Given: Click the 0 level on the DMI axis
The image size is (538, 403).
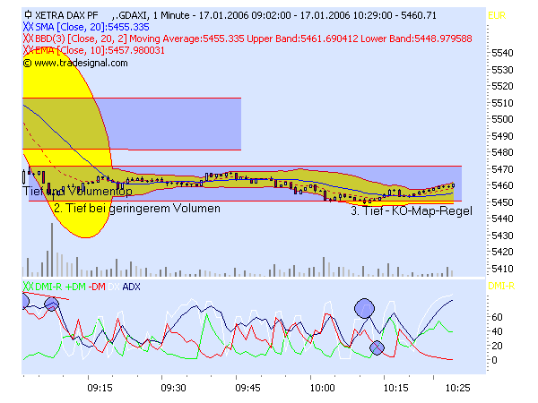Looking at the screenshot, I should [494, 360].
